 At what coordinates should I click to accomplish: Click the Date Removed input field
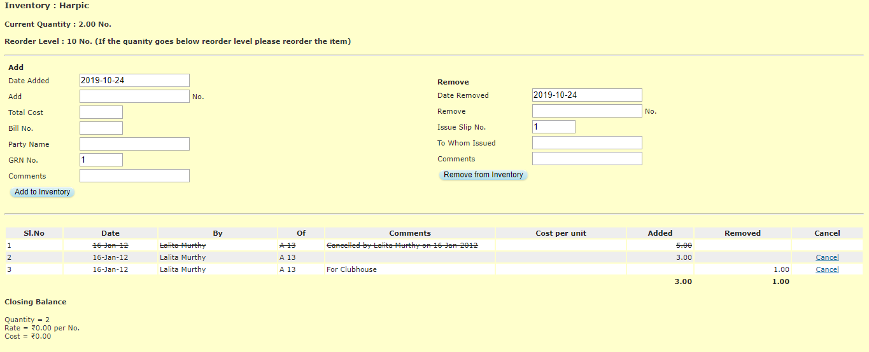point(587,95)
